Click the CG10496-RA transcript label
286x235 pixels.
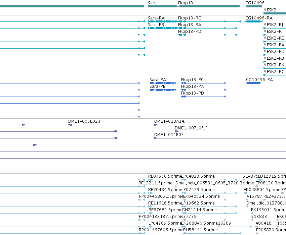coord(259,18)
